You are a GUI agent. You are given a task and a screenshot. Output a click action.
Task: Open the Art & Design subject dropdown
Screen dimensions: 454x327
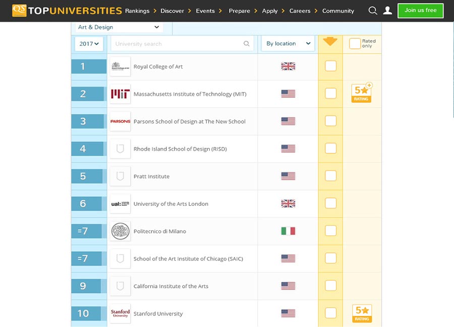point(119,27)
